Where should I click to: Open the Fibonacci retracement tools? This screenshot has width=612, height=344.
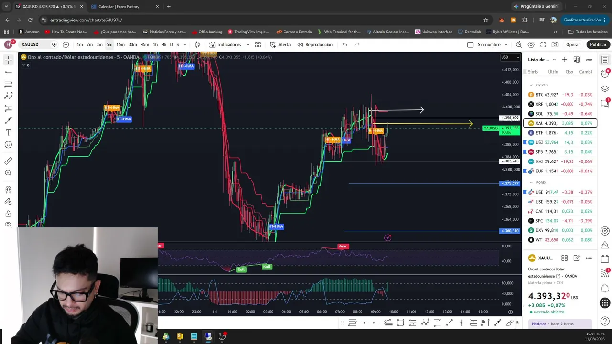pos(8,84)
